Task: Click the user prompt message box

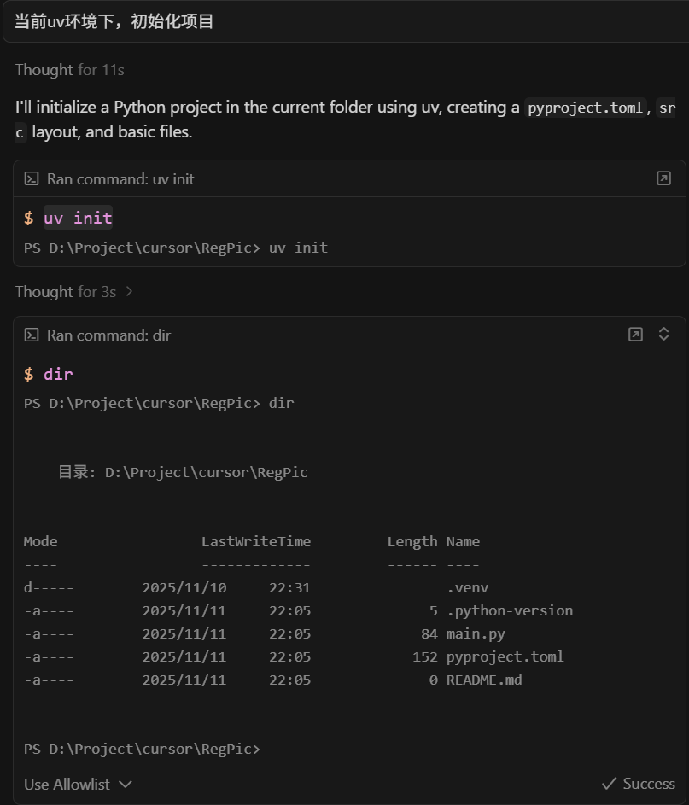Action: tap(346, 21)
